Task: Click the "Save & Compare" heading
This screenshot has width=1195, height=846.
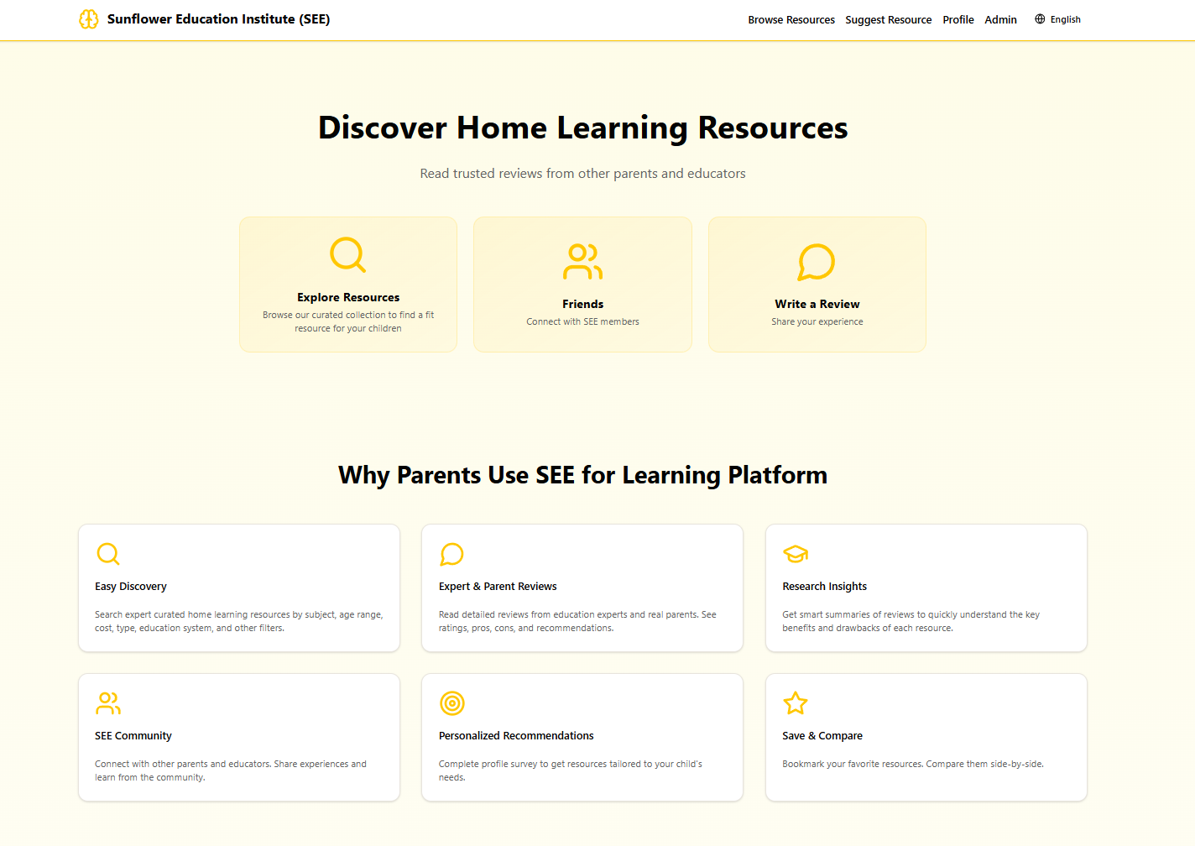Action: 822,736
